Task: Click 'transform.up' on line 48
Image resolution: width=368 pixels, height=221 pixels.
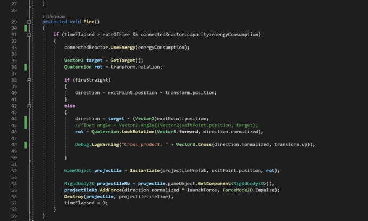Action: (x=291, y=145)
